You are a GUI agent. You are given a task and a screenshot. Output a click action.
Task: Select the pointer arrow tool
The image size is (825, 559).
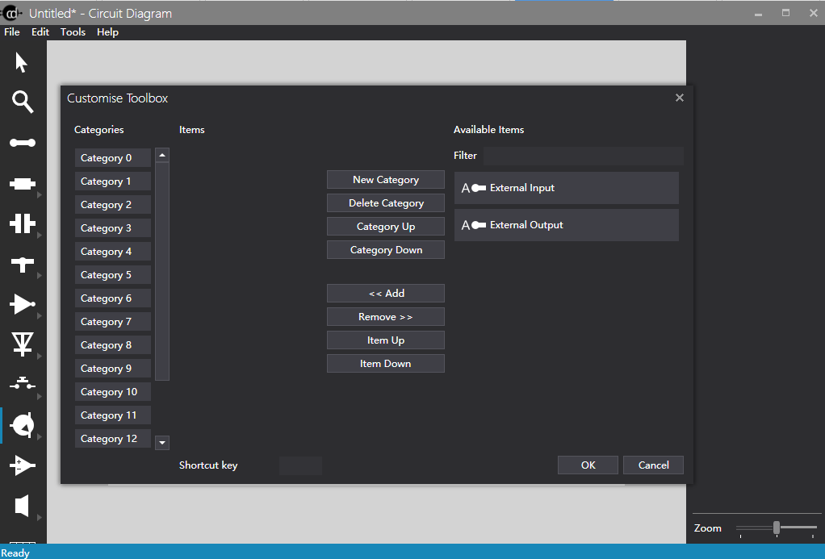pos(22,63)
